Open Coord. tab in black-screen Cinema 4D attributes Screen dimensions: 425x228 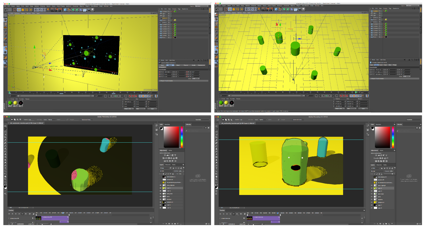click(x=170, y=65)
